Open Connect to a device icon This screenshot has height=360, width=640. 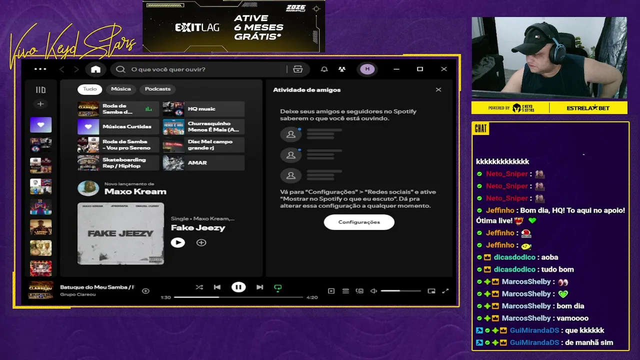tap(359, 291)
